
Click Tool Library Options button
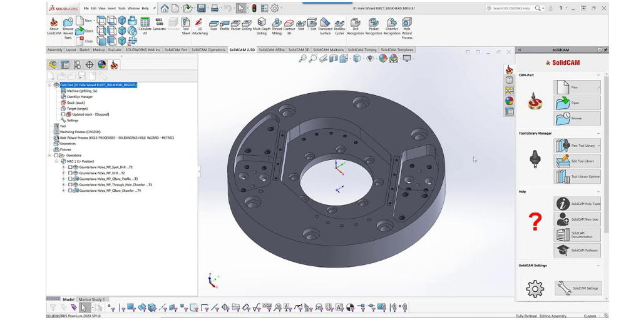coord(577,177)
